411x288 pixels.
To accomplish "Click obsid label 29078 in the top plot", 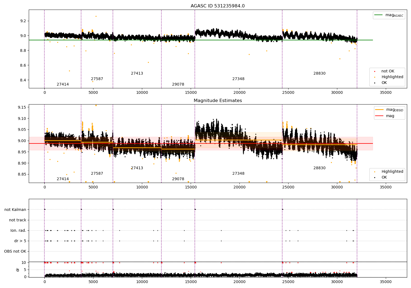I will click(178, 84).
